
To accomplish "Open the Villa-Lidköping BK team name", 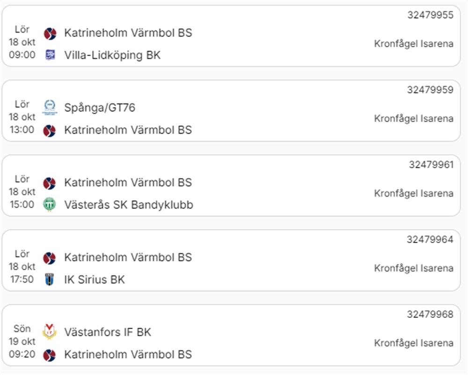I will 112,55.
